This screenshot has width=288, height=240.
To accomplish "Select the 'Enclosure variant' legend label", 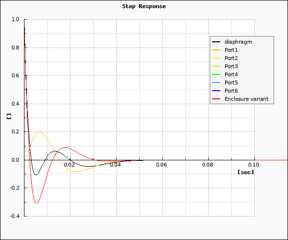I will pyautogui.click(x=246, y=99).
